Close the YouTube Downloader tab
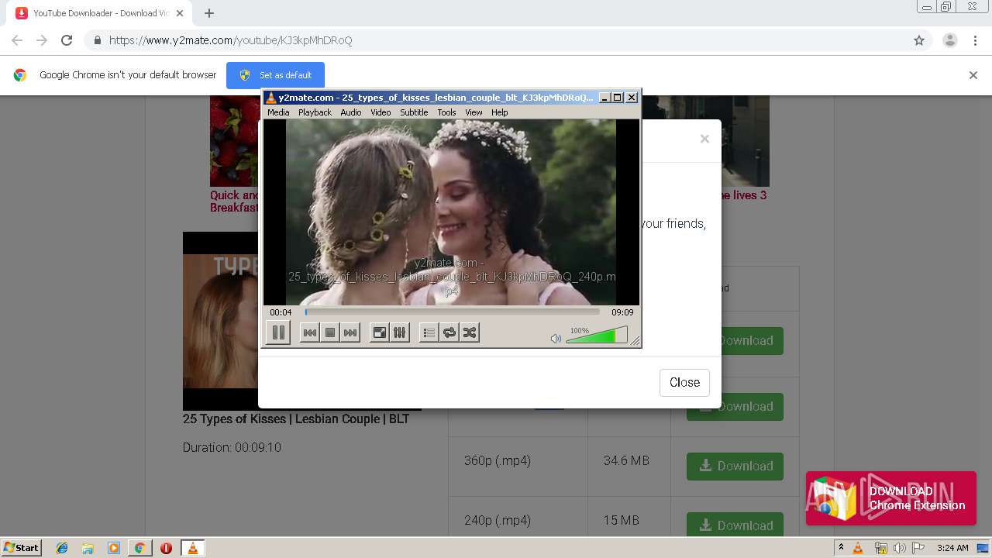This screenshot has width=992, height=558. 179,13
